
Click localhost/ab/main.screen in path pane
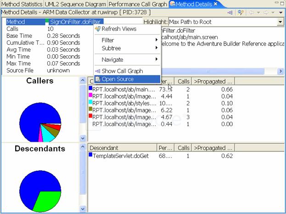tap(189, 37)
